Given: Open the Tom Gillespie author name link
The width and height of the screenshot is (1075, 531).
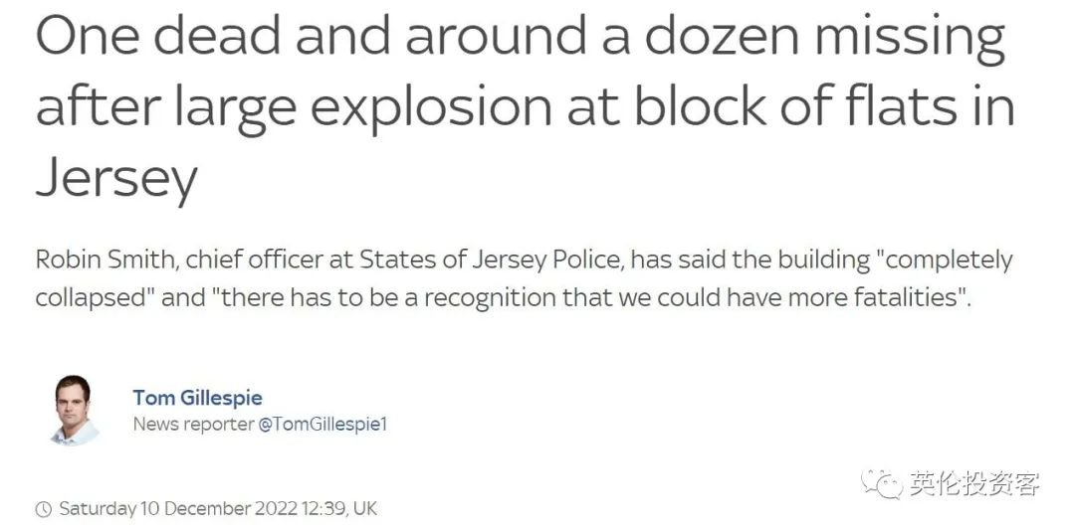Looking at the screenshot, I should point(197,398).
